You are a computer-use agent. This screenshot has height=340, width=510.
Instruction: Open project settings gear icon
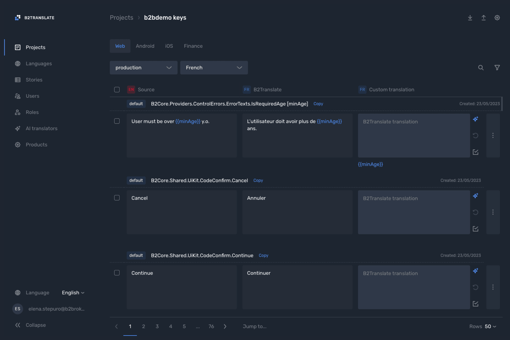pyautogui.click(x=497, y=17)
